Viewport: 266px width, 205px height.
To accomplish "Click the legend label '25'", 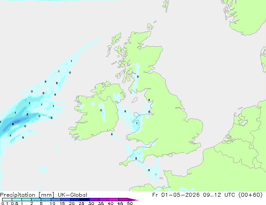I will 81,203.
